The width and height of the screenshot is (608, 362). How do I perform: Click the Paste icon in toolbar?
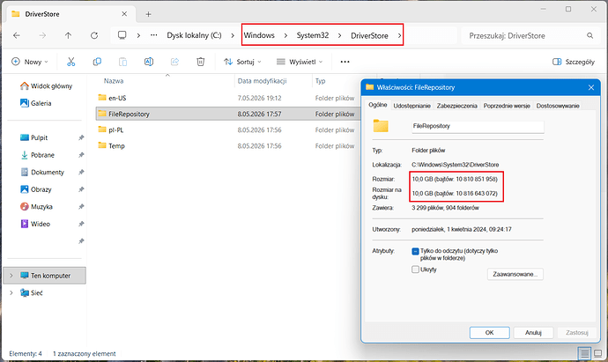pyautogui.click(x=122, y=62)
